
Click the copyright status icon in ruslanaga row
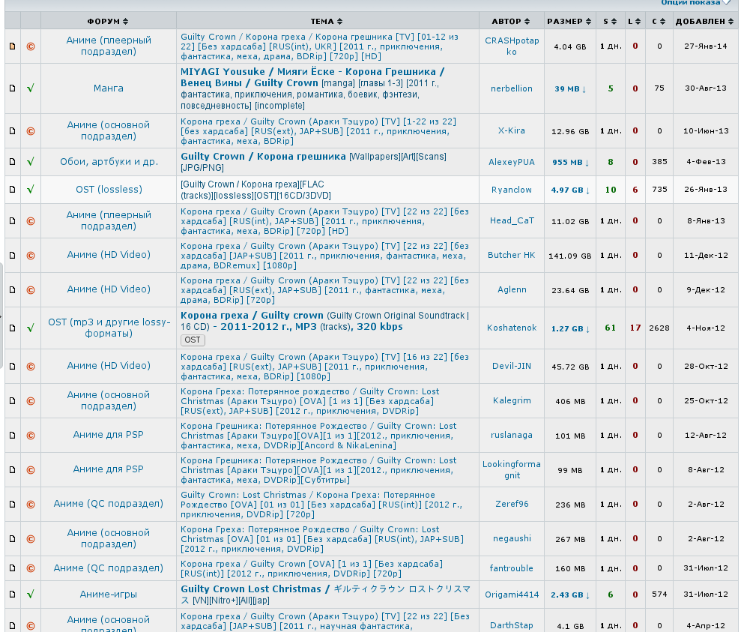(31, 436)
